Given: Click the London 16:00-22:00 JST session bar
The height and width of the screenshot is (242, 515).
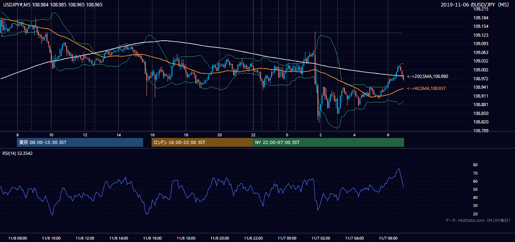Looking at the screenshot, I should [202, 142].
